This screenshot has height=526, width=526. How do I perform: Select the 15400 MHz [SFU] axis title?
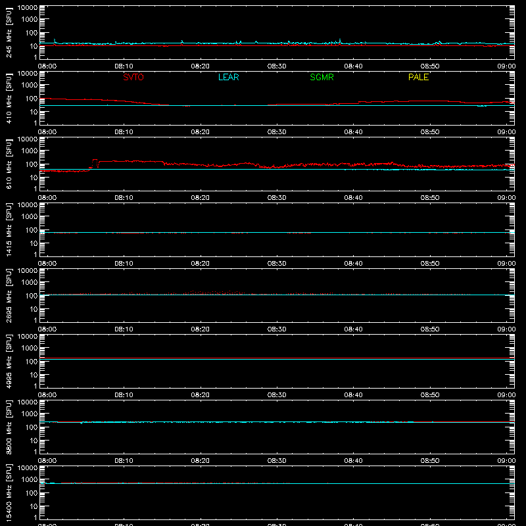pos(9,492)
